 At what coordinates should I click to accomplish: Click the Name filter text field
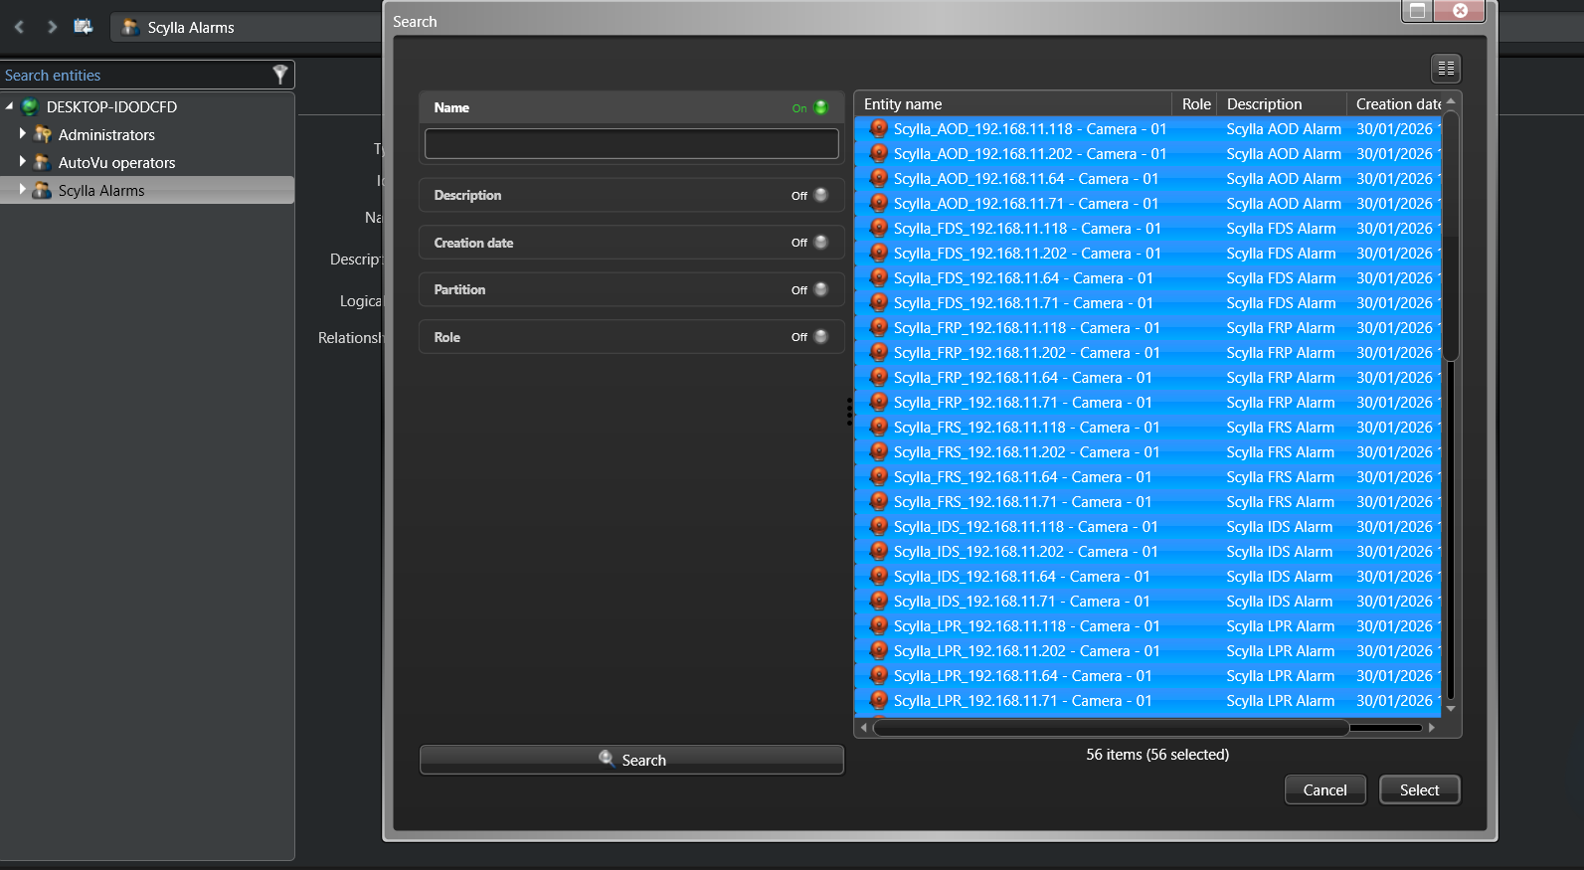(631, 144)
